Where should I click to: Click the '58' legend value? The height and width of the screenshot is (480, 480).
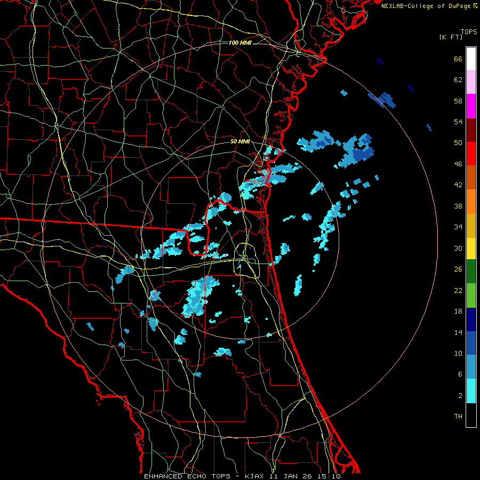click(458, 101)
